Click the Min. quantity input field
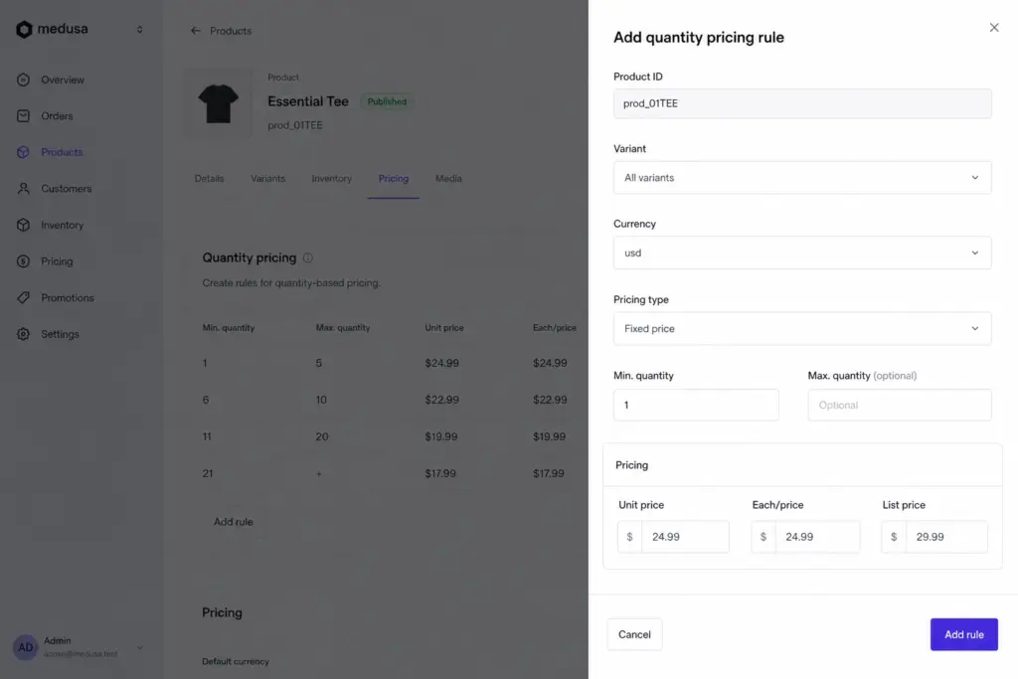 tap(696, 405)
